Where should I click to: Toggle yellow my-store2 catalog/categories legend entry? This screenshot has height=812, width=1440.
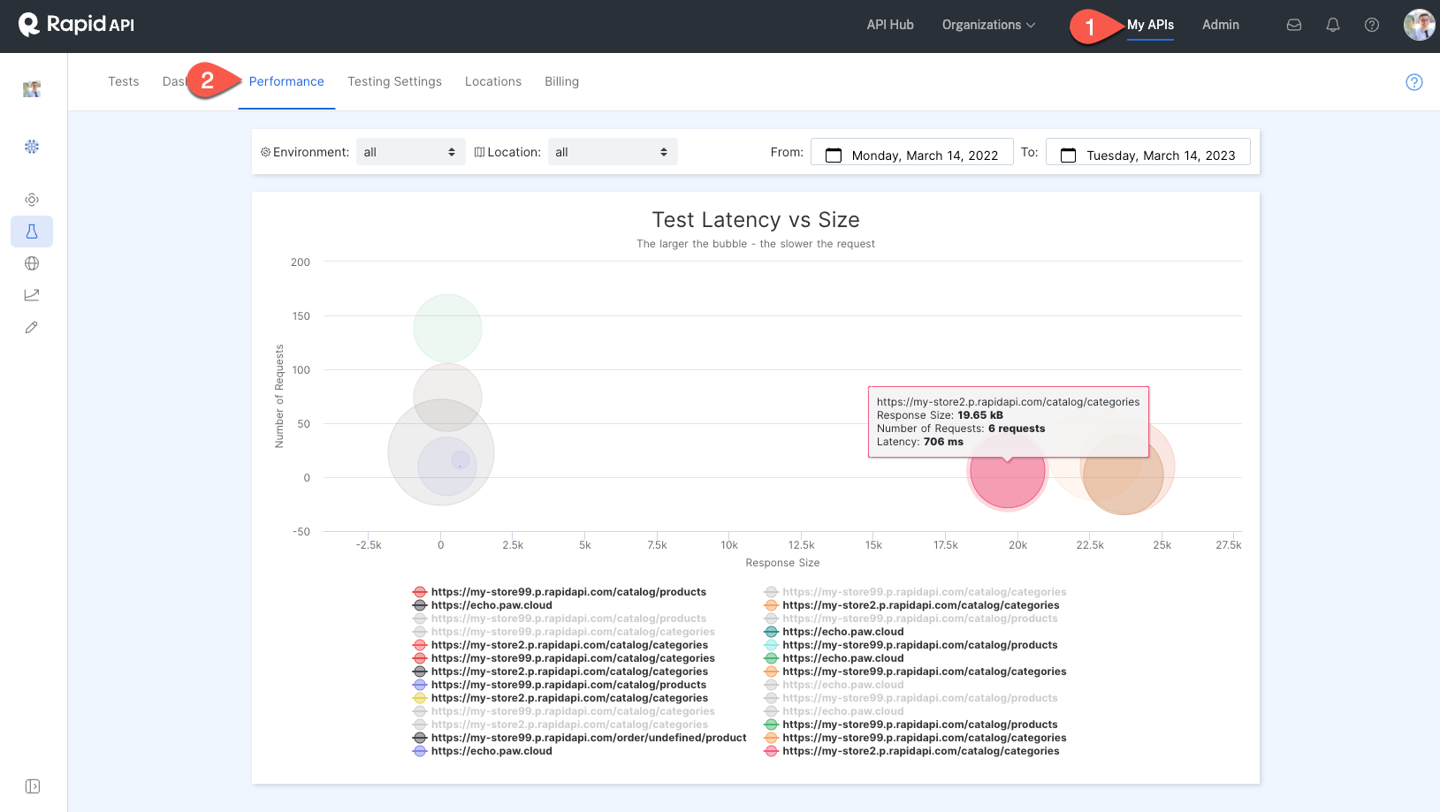point(560,698)
